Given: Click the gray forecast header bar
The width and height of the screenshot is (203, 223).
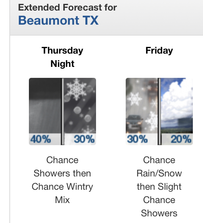Looking at the screenshot, I should (107, 18).
